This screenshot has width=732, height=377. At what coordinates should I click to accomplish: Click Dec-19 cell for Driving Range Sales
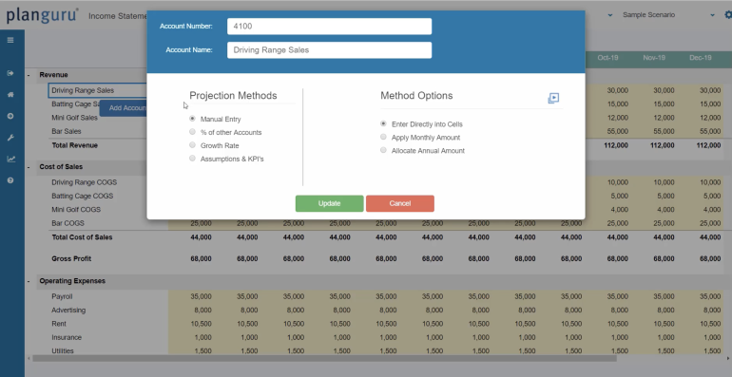[x=709, y=90]
